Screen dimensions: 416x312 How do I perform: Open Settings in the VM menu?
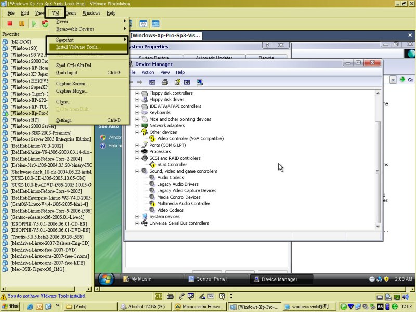(x=87, y=120)
